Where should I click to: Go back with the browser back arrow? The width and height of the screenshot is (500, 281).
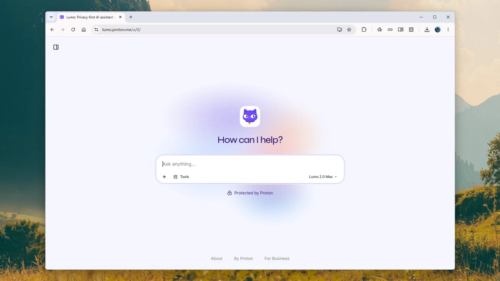pyautogui.click(x=52, y=30)
